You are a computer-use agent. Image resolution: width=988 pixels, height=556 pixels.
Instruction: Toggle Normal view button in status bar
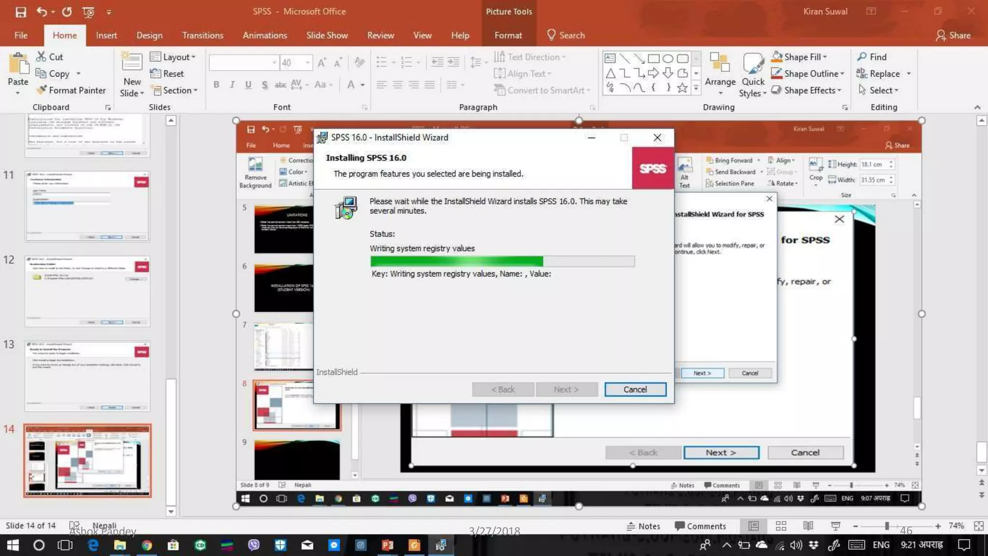pyautogui.click(x=754, y=526)
